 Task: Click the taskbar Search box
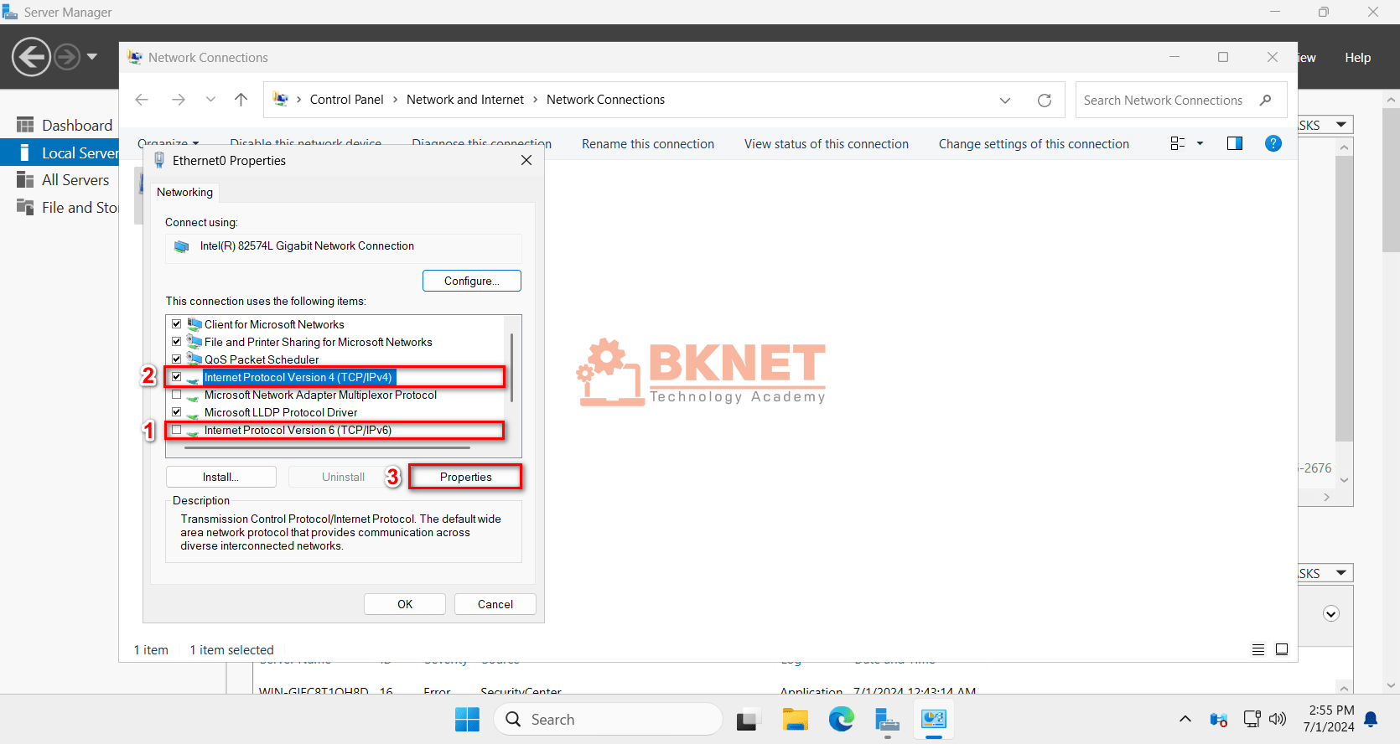609,720
